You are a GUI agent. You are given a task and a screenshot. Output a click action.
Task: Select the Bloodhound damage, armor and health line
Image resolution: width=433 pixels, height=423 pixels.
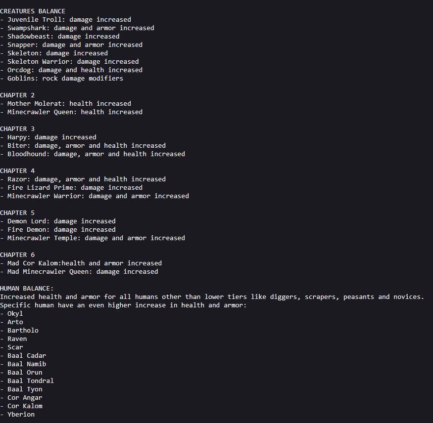(x=93, y=154)
